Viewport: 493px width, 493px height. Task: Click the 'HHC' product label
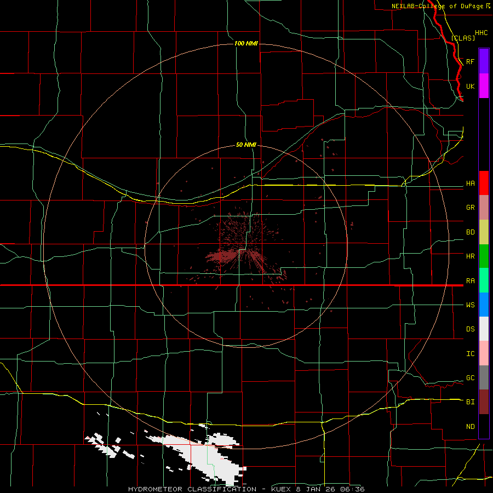coord(481,33)
